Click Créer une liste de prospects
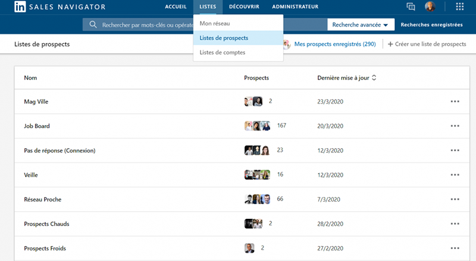This screenshot has height=261, width=476. coord(427,44)
